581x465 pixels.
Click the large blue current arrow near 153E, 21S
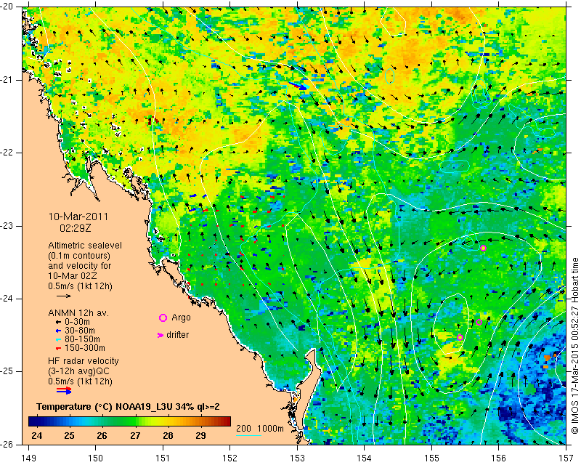point(298,86)
